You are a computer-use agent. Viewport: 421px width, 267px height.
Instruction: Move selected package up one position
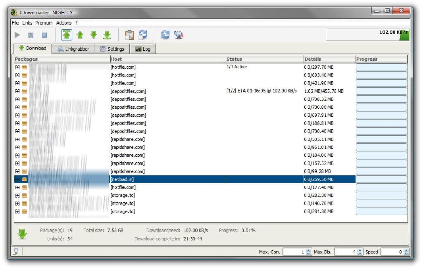coord(79,35)
